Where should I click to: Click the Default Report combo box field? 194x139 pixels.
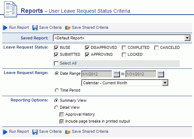(x=122, y=38)
